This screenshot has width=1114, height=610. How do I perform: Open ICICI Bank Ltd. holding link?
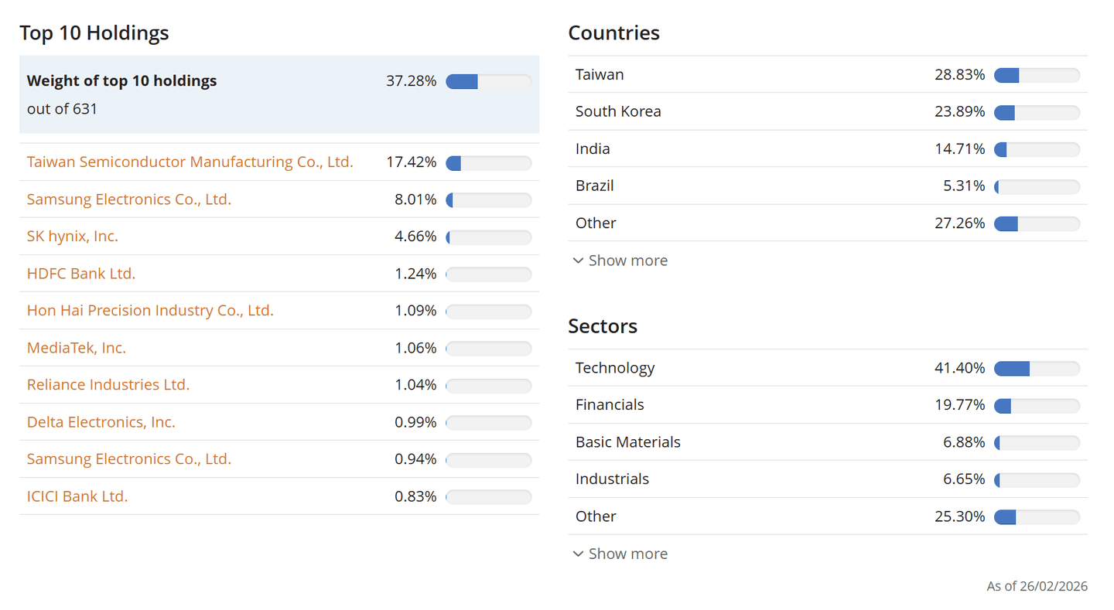point(77,496)
